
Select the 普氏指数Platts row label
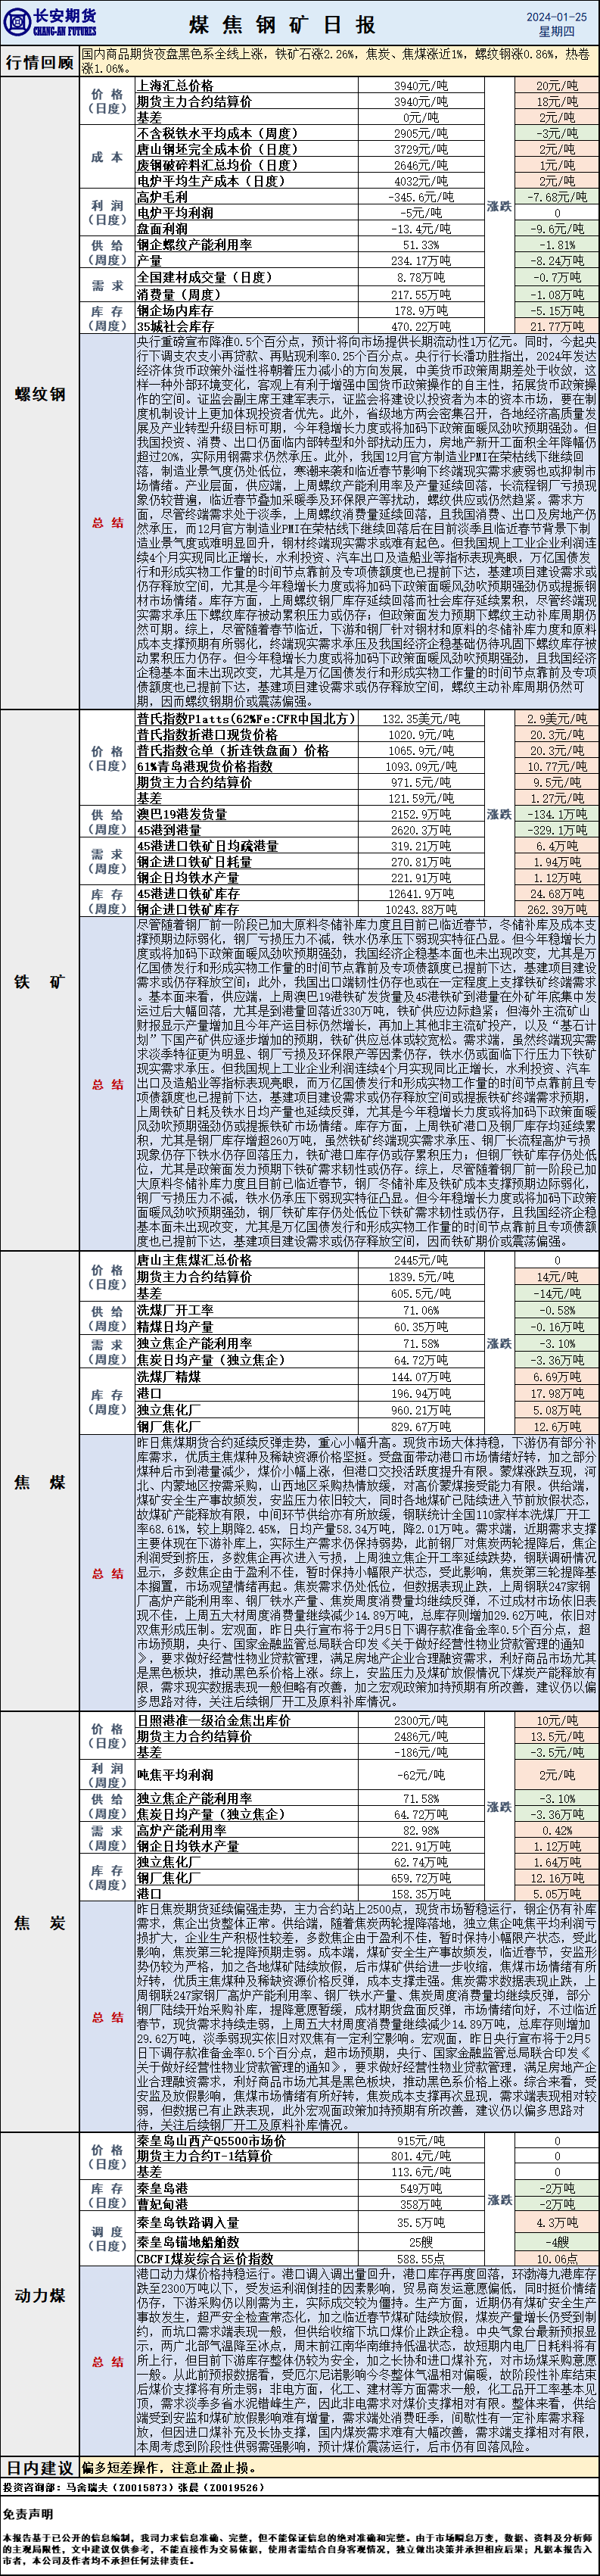pos(245,718)
